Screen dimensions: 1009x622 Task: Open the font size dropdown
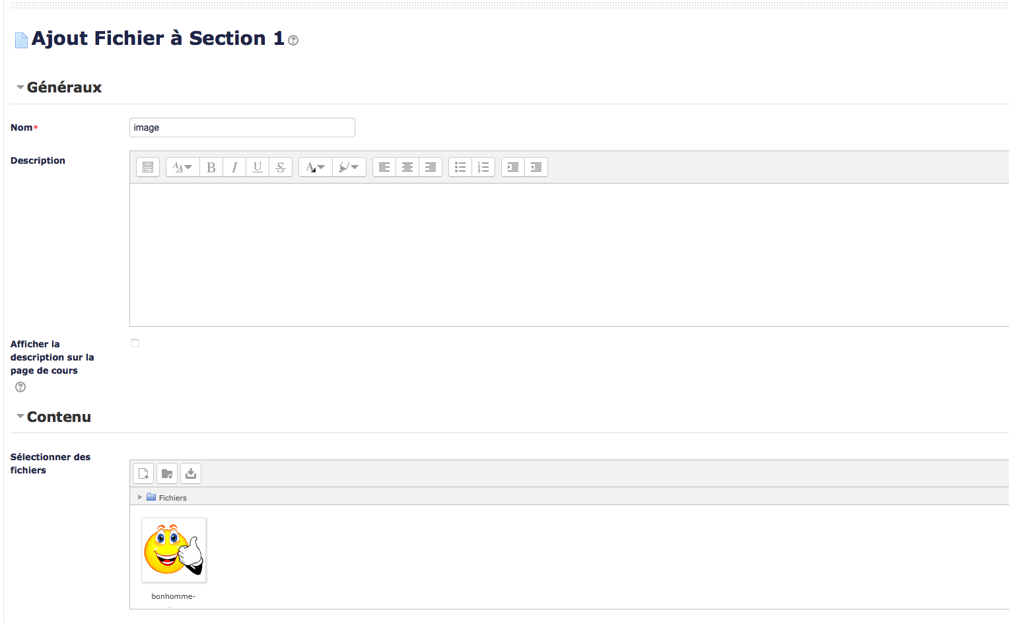(x=182, y=167)
